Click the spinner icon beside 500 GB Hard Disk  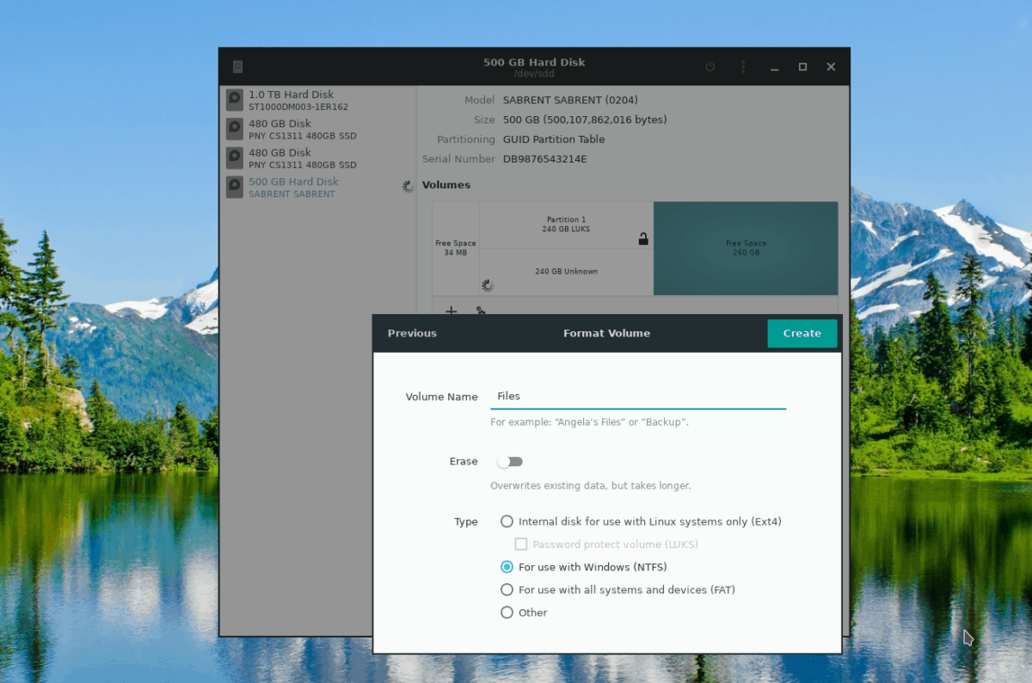click(x=407, y=186)
